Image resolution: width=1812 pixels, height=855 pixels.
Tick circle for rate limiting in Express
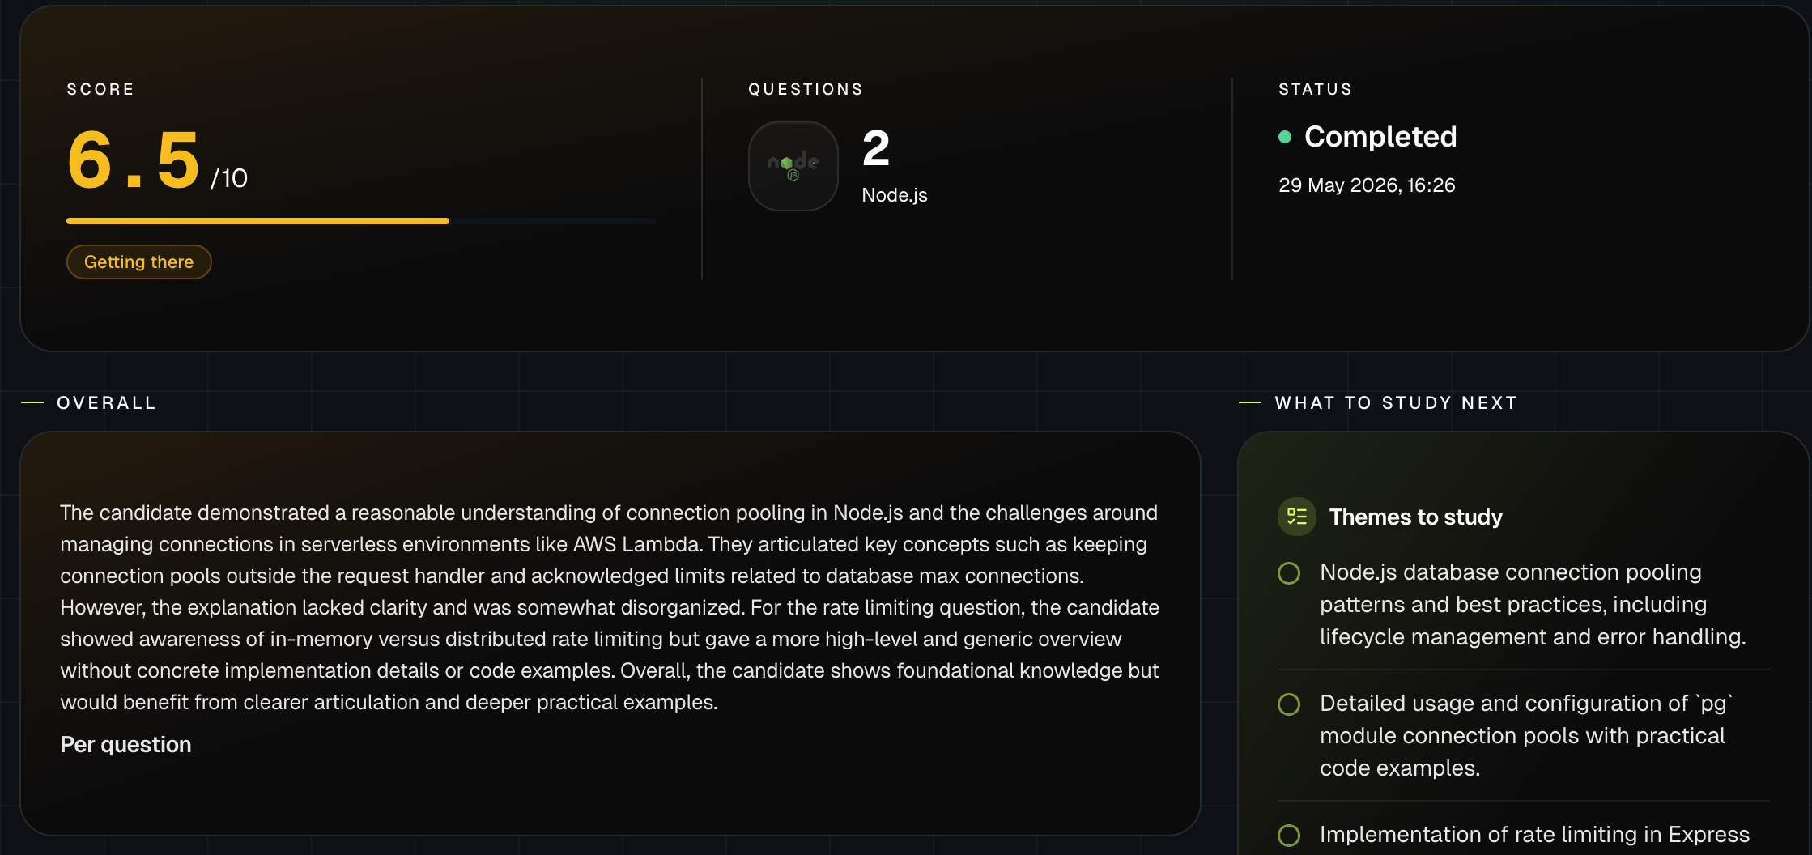1289,836
